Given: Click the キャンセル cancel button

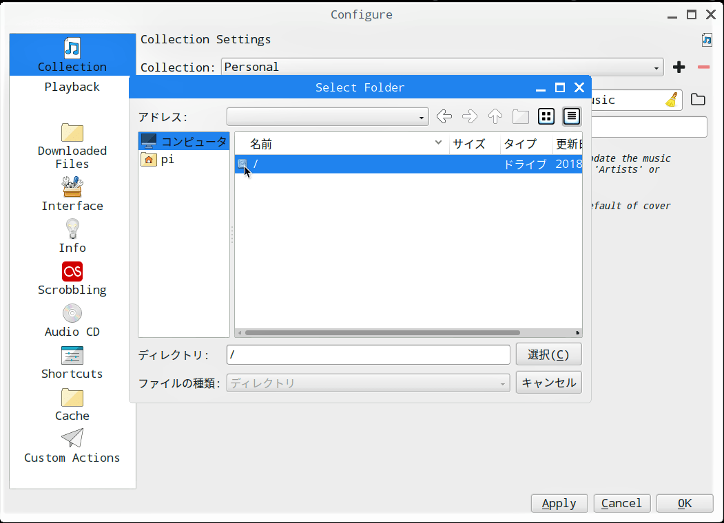Looking at the screenshot, I should (x=548, y=383).
